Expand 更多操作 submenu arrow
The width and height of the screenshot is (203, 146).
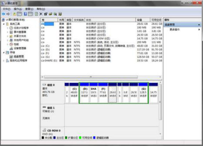point(199,30)
